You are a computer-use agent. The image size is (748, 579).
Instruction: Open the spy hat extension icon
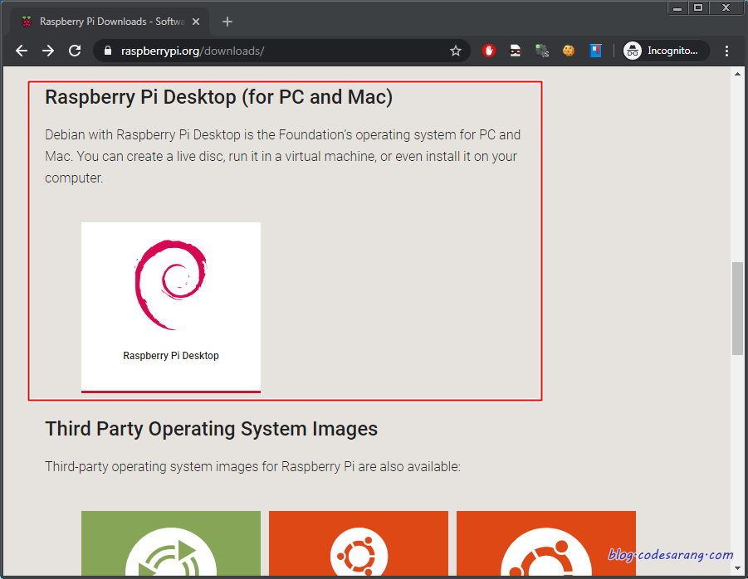516,51
